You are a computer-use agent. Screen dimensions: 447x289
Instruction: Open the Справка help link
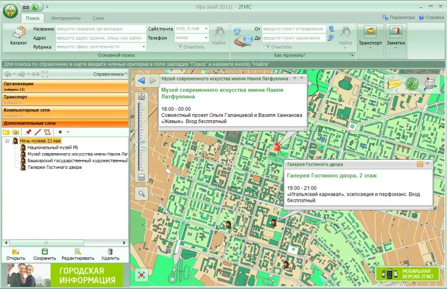point(431,17)
